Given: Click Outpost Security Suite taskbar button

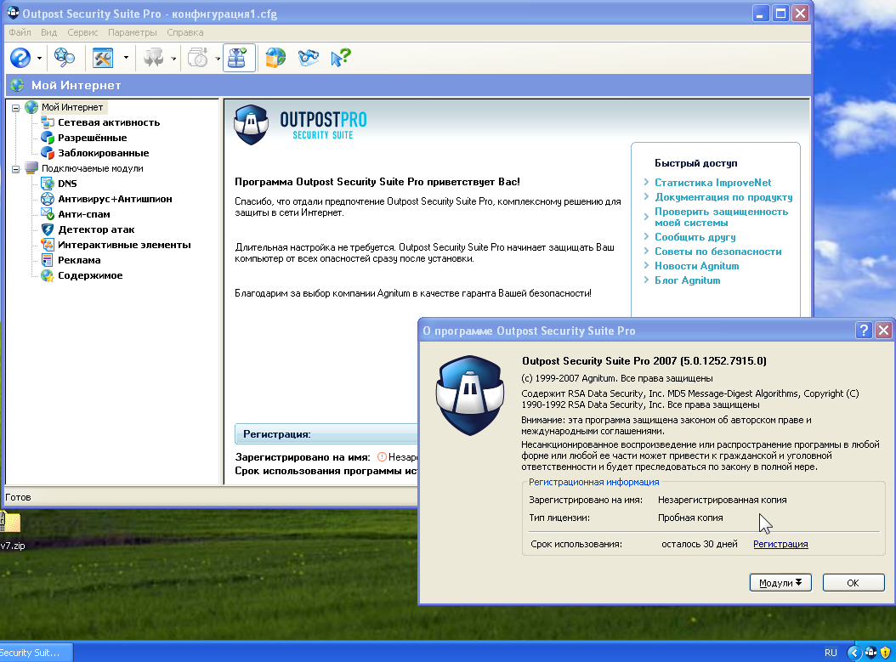Looking at the screenshot, I should click(37, 653).
